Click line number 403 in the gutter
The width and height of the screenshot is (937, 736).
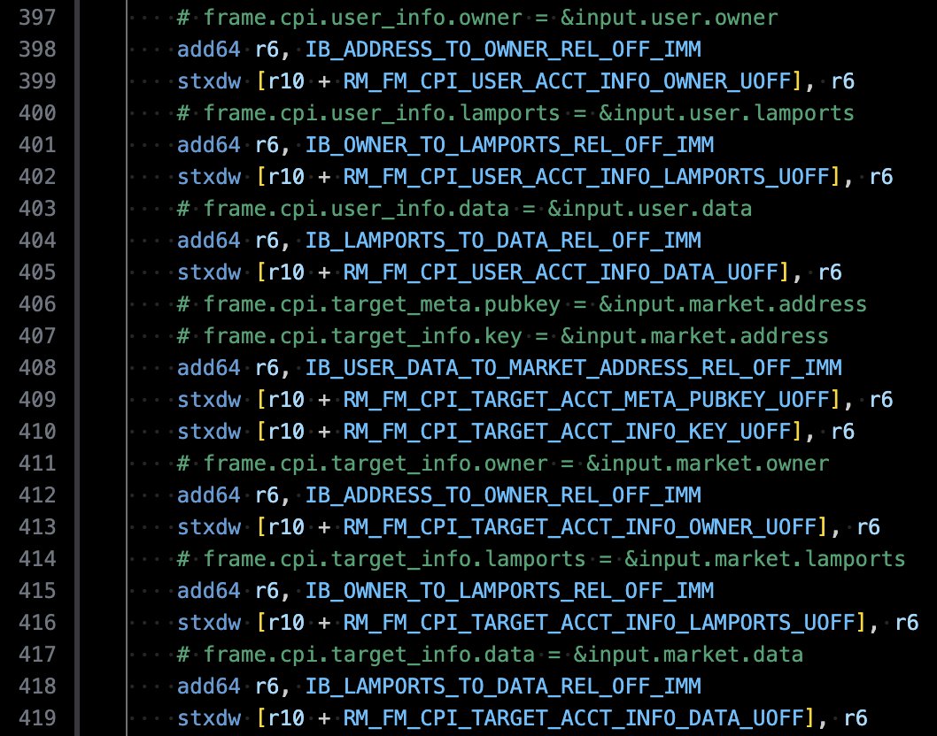click(x=37, y=208)
